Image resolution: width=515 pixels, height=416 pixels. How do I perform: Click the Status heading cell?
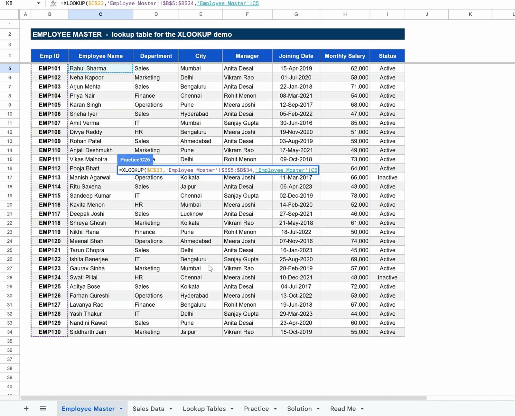pyautogui.click(x=387, y=56)
